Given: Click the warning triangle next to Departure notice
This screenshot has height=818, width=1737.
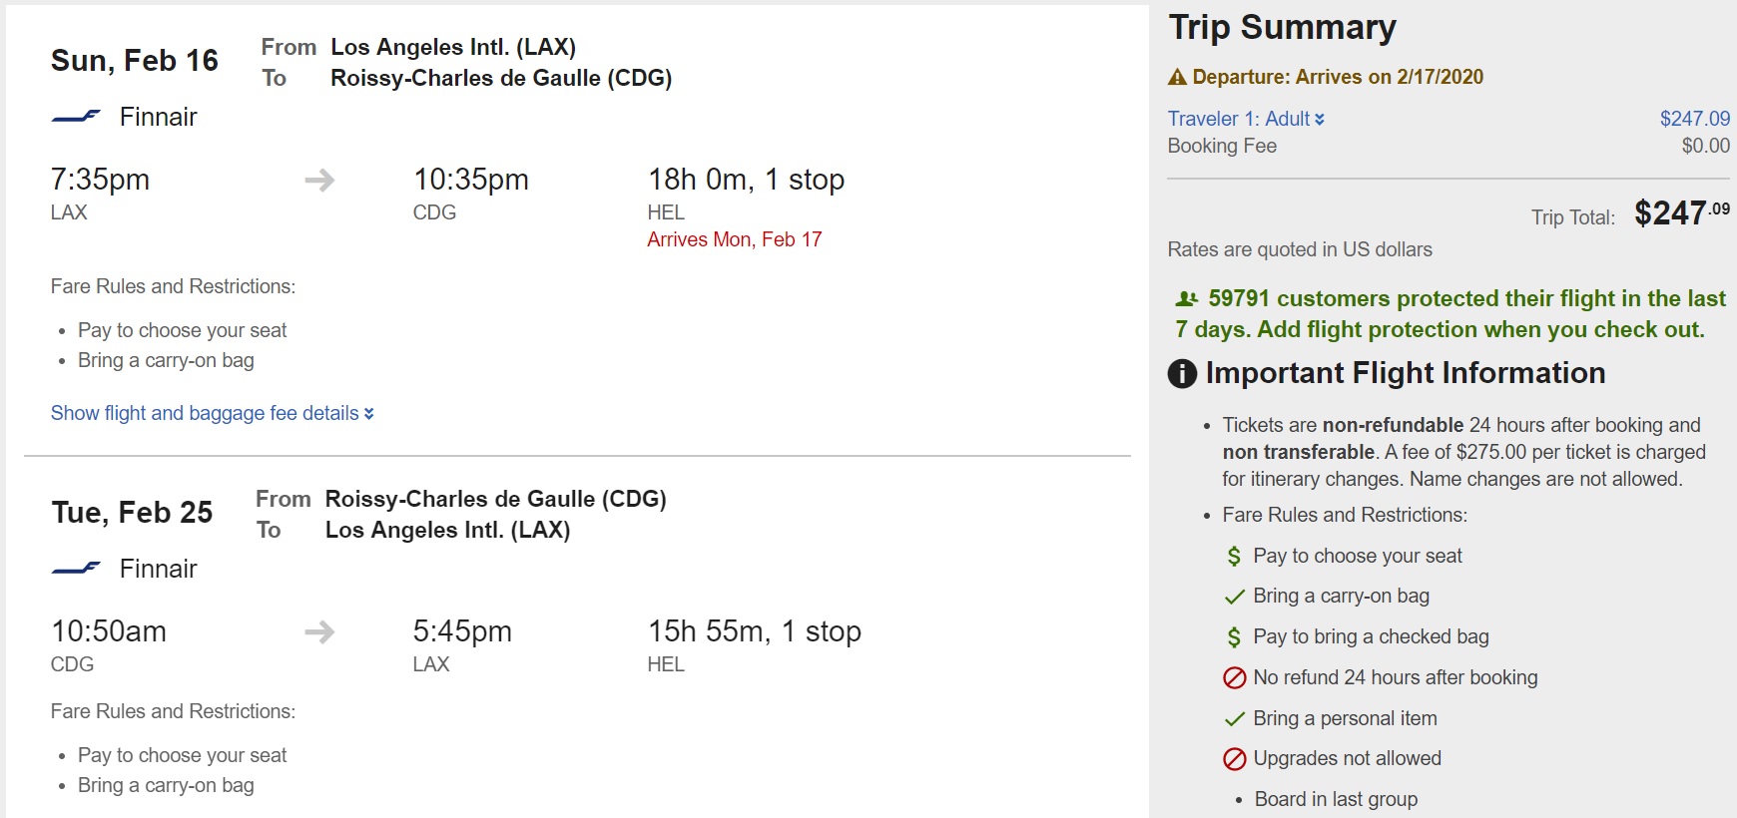Looking at the screenshot, I should [x=1178, y=77].
